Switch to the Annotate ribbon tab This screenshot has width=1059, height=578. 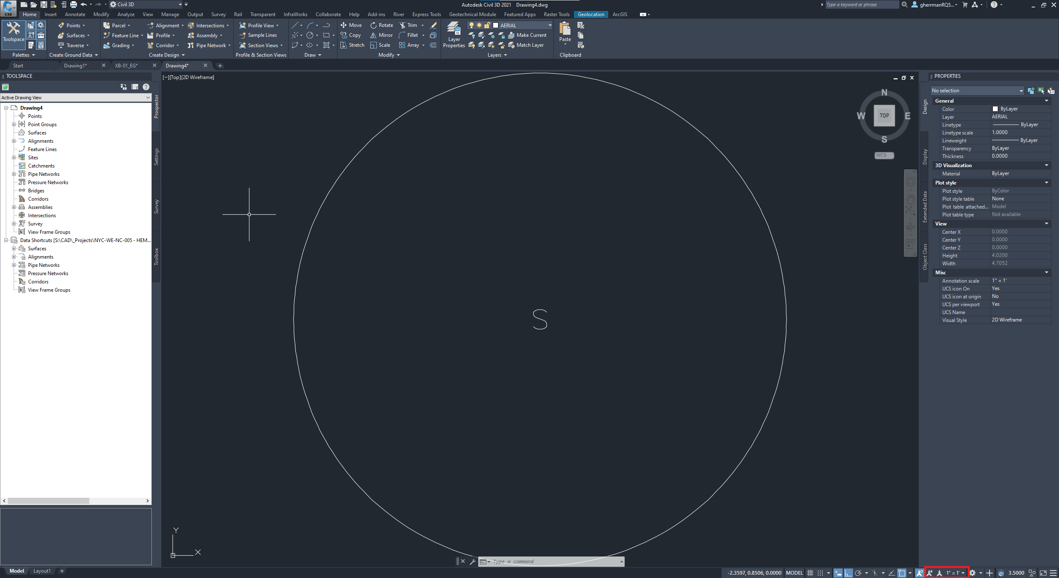[x=75, y=14]
